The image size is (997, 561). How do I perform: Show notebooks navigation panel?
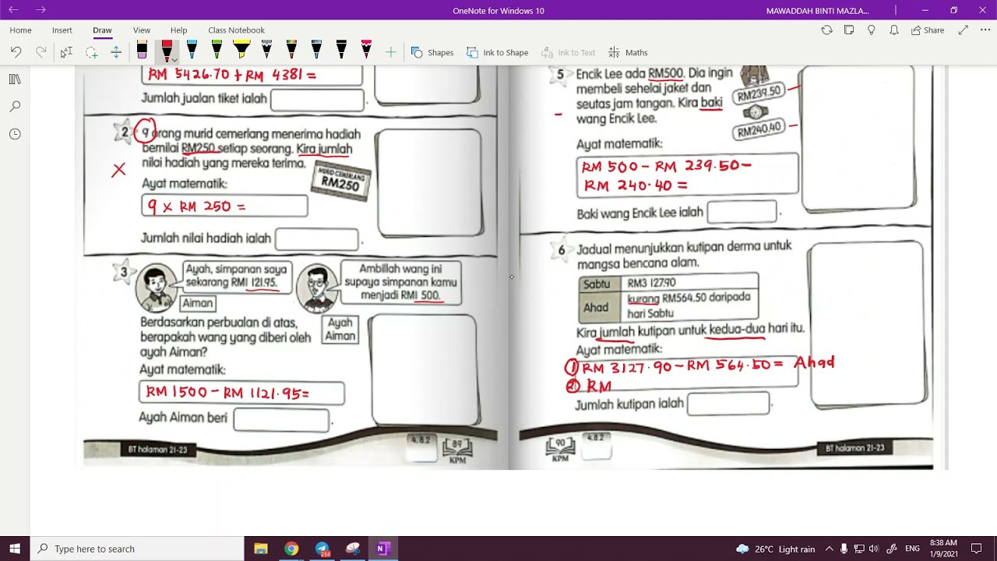[15, 79]
